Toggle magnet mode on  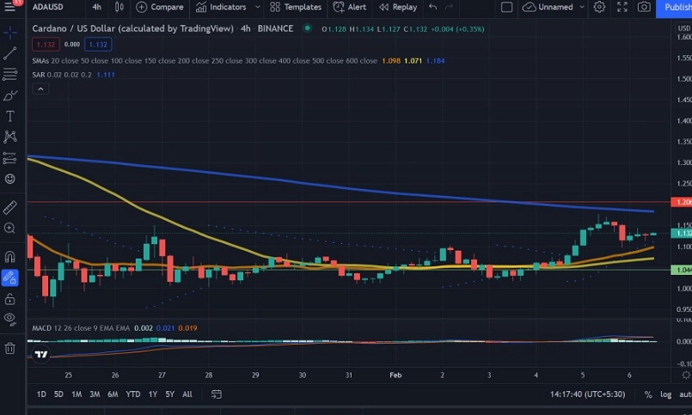click(x=10, y=256)
